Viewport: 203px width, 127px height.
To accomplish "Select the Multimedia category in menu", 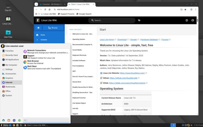I will [x=10, y=87].
